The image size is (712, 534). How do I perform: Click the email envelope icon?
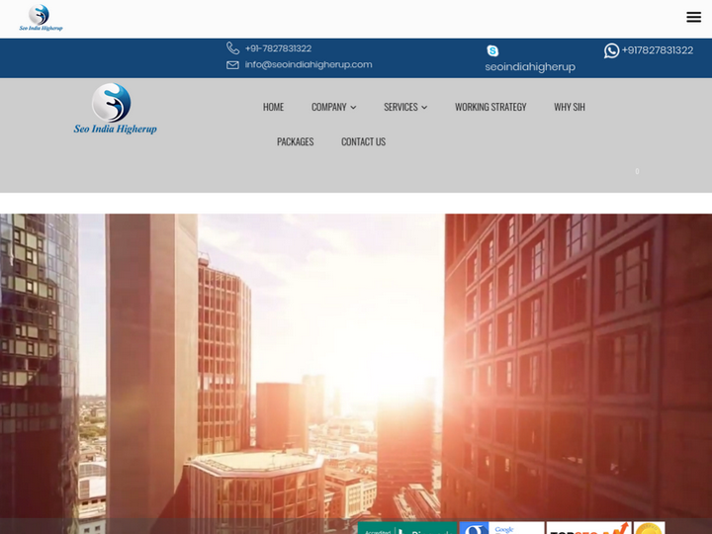pos(232,65)
